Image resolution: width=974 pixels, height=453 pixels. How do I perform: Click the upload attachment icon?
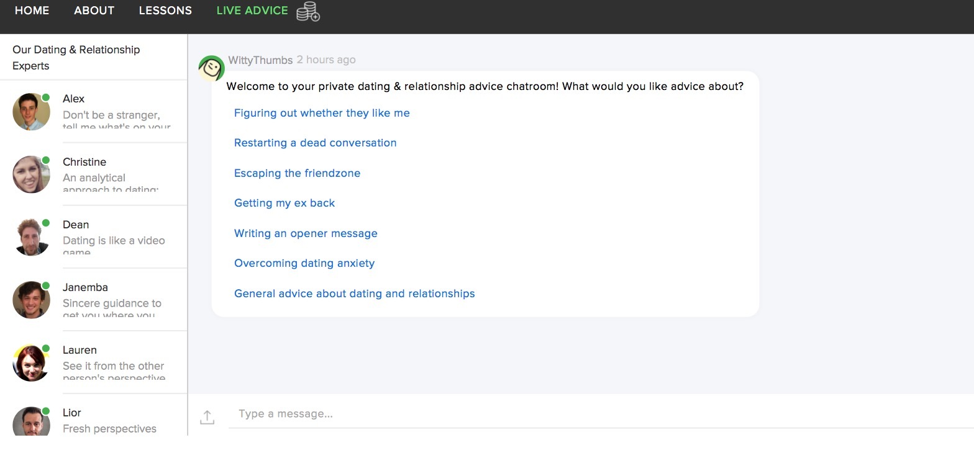click(207, 417)
